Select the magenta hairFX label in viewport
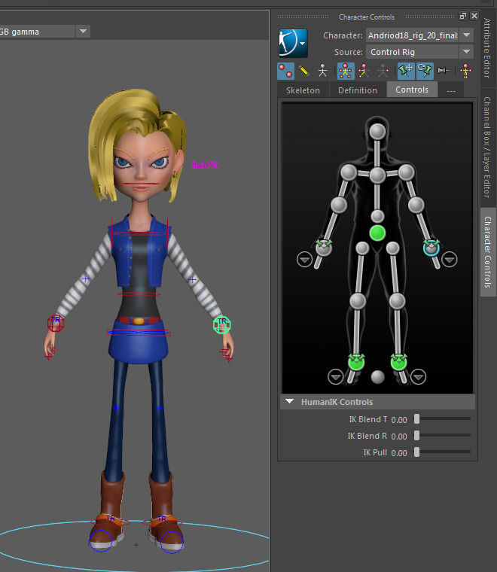This screenshot has height=572, width=497. (x=205, y=165)
